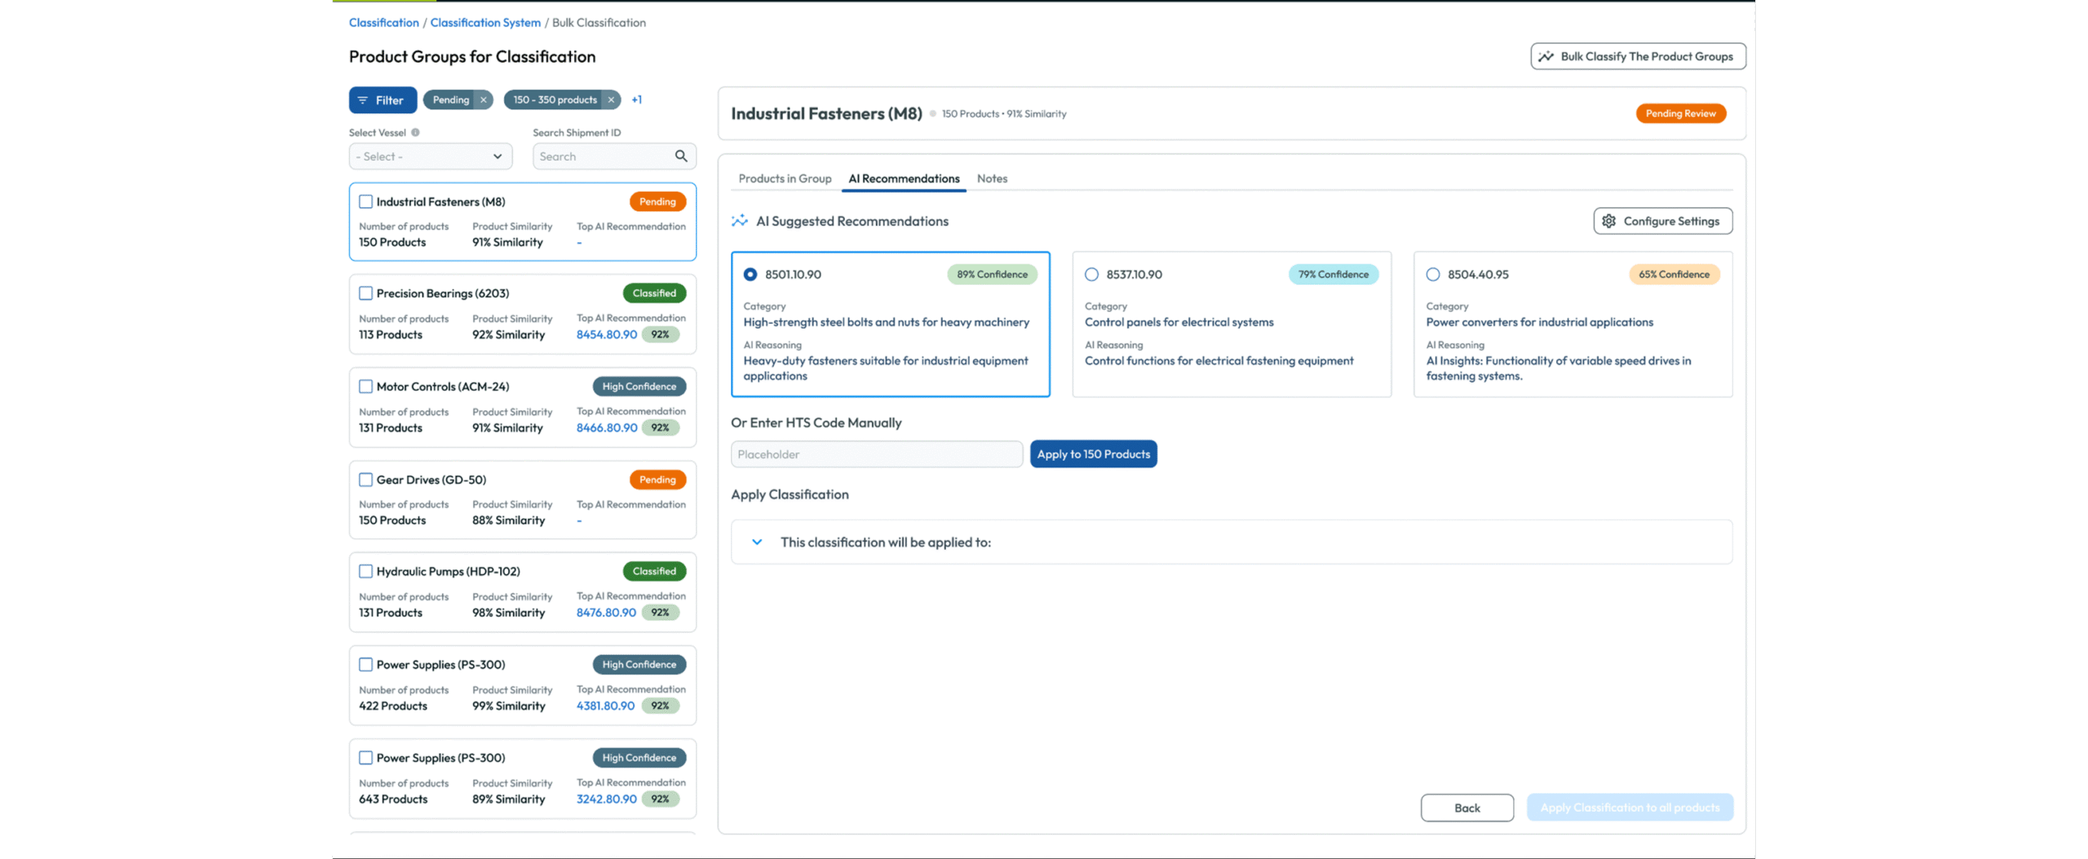Switch to the Products in Group tab
Viewport: 2088px width, 859px height.
point(785,179)
